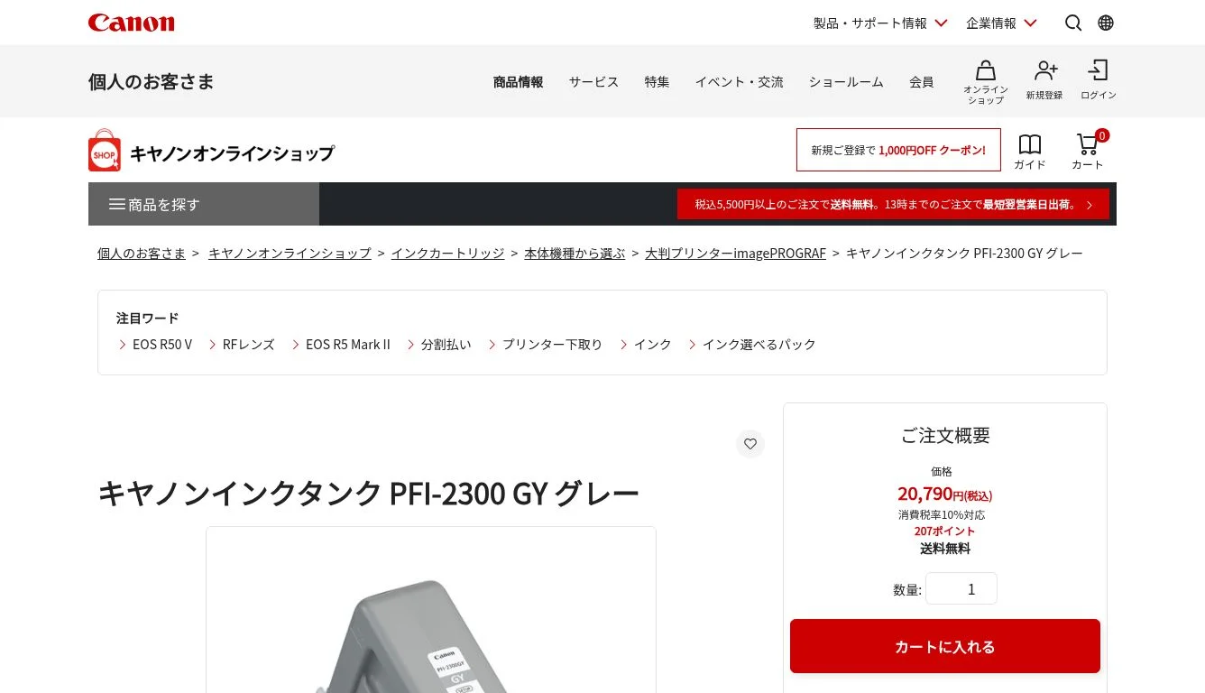1205x693 pixels.
Task: Open the search magnifier icon
Action: (1073, 23)
